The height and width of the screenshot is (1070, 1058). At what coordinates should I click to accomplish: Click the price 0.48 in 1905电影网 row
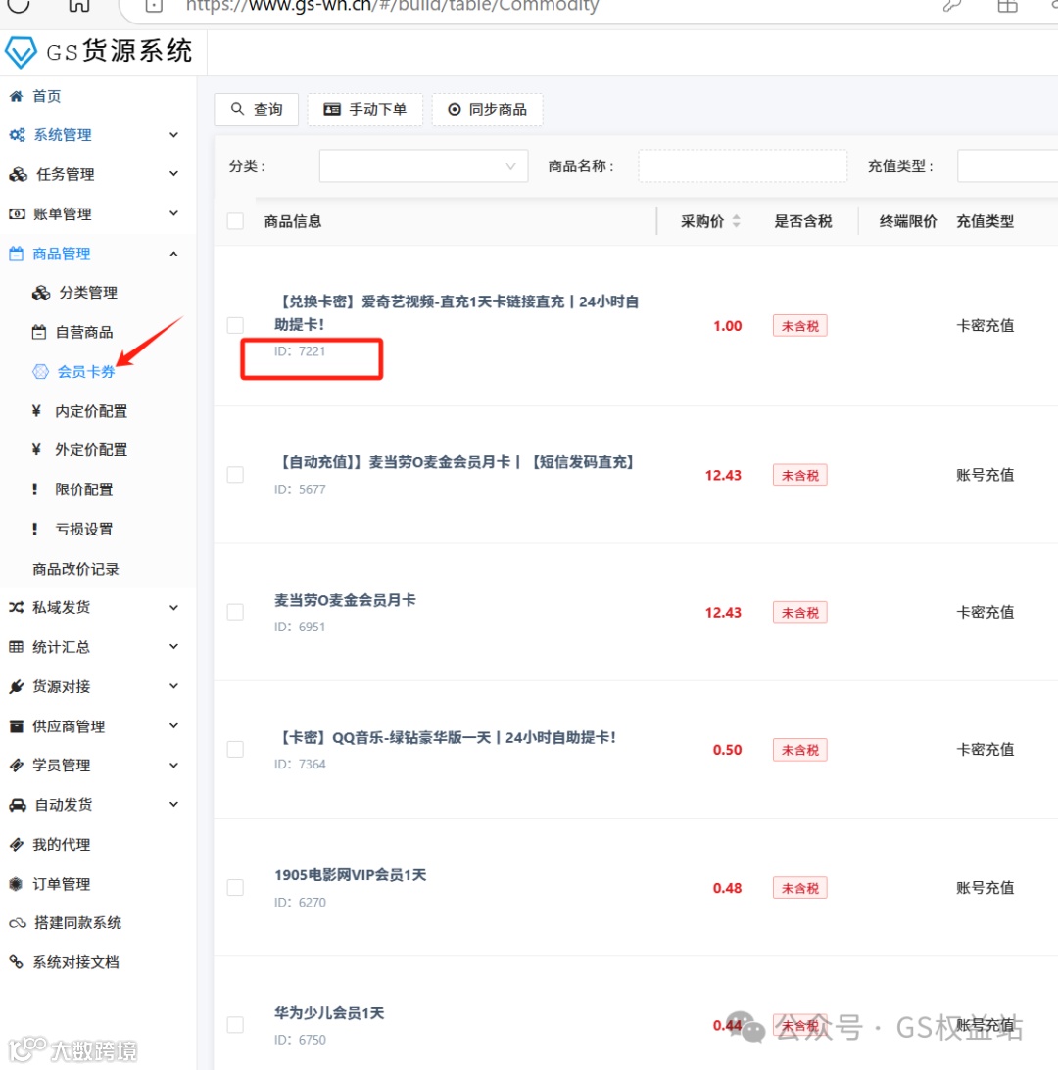pos(728,888)
